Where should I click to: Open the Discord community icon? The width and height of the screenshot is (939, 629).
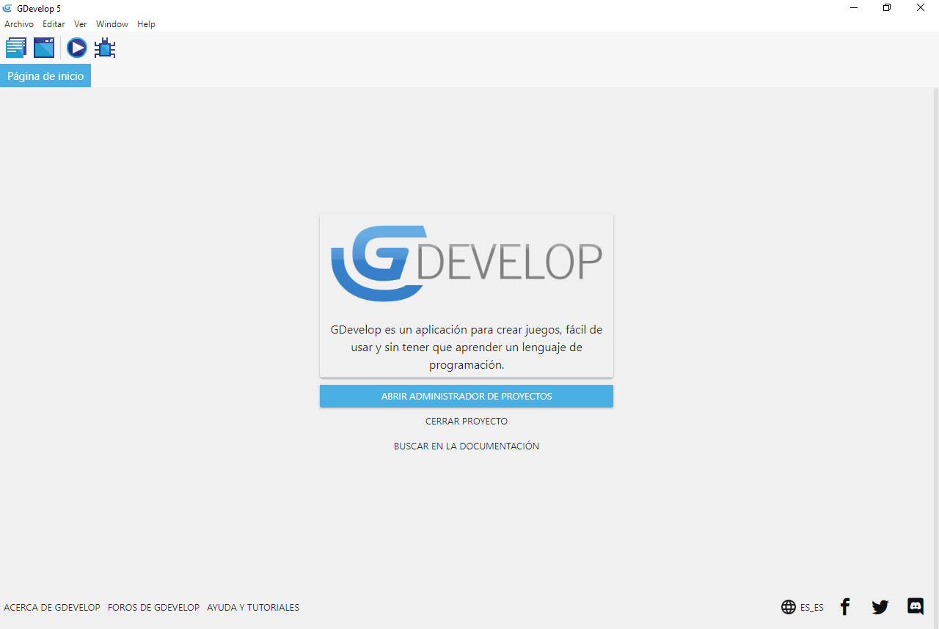(916, 607)
